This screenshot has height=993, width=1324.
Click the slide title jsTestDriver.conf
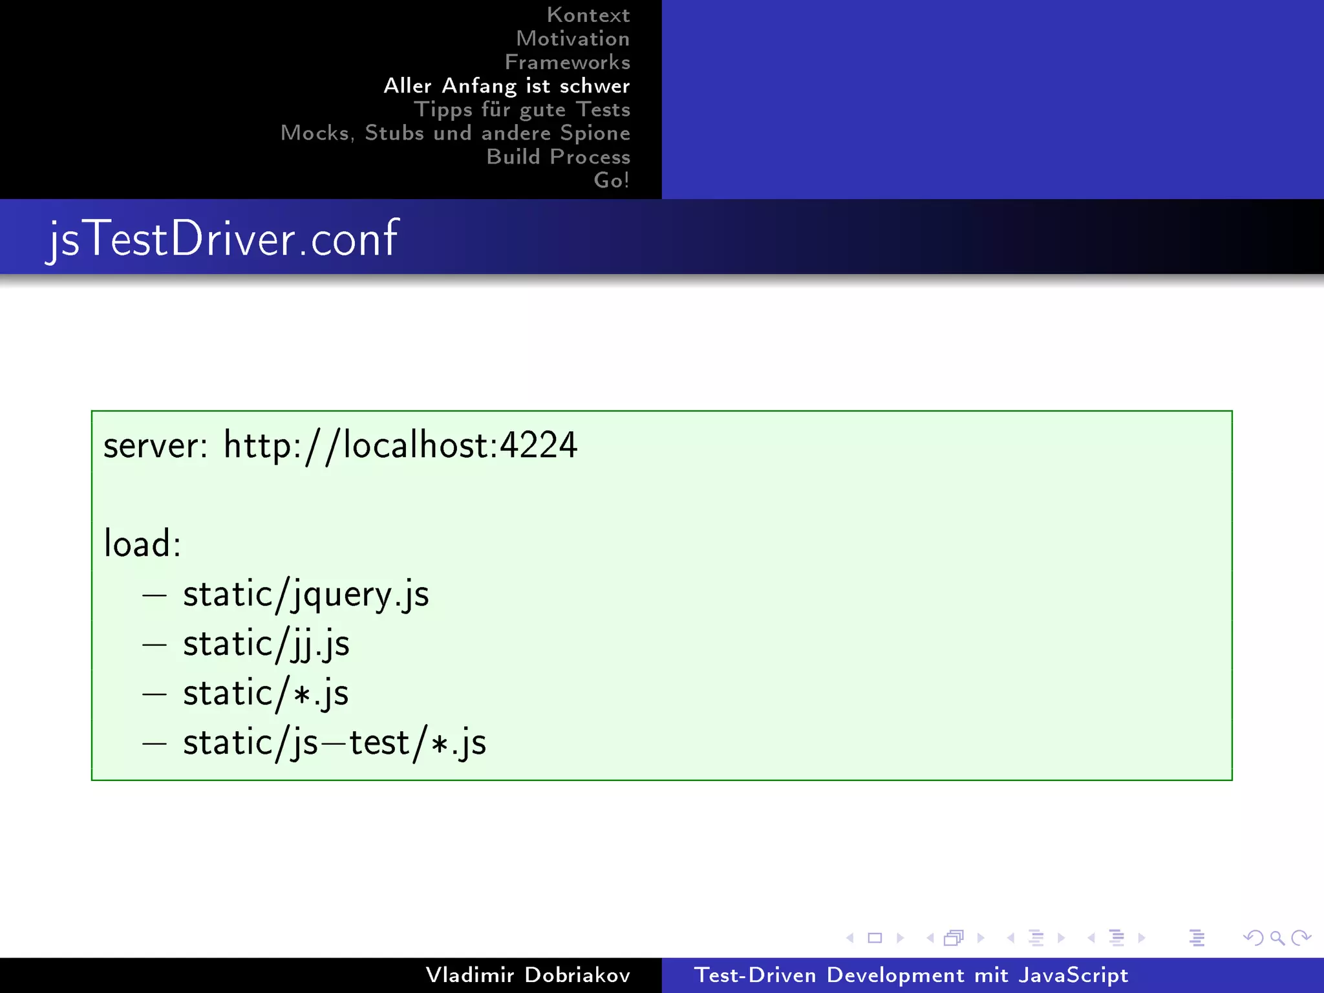click(x=223, y=239)
